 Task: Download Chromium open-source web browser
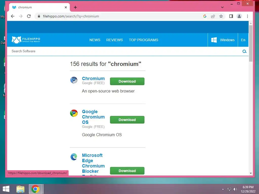coord(127,81)
